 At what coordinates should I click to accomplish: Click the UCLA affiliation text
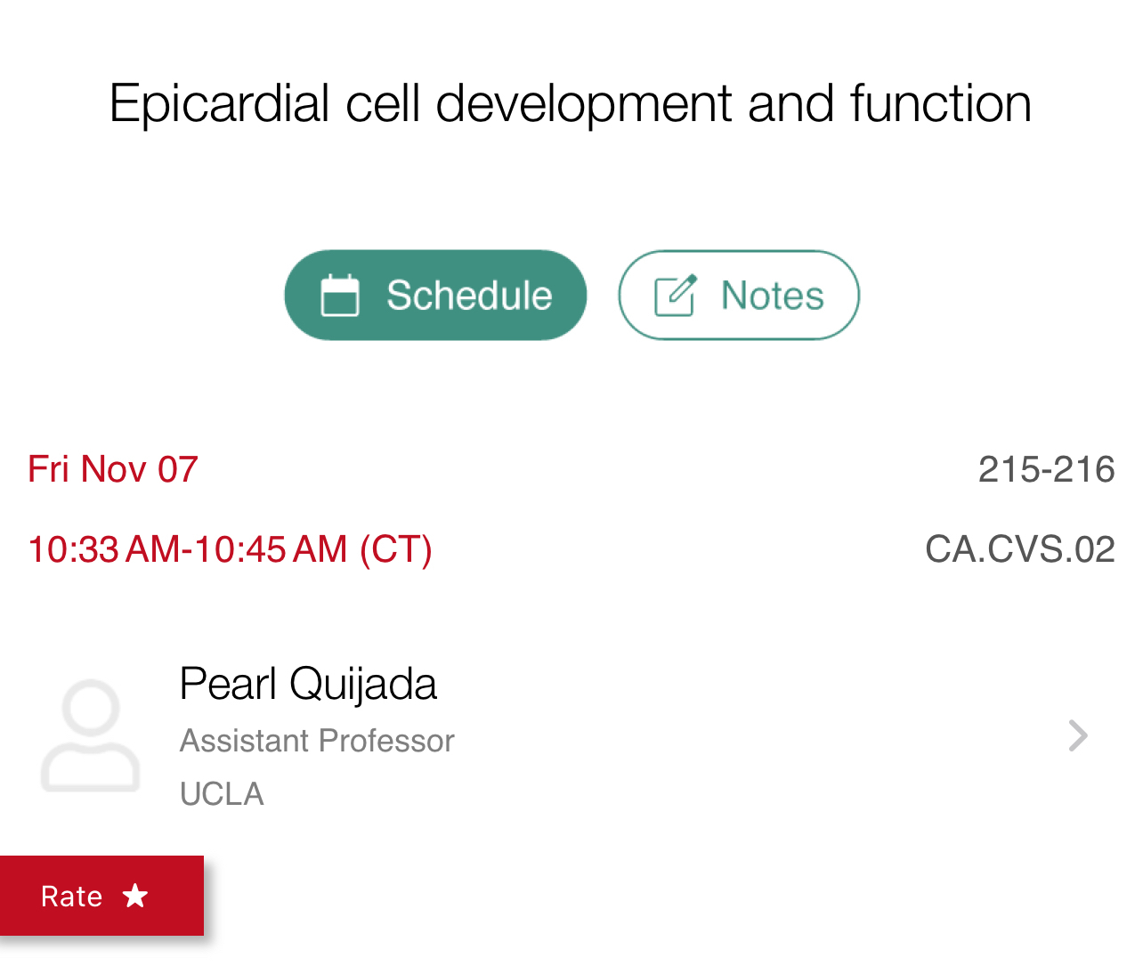[222, 793]
